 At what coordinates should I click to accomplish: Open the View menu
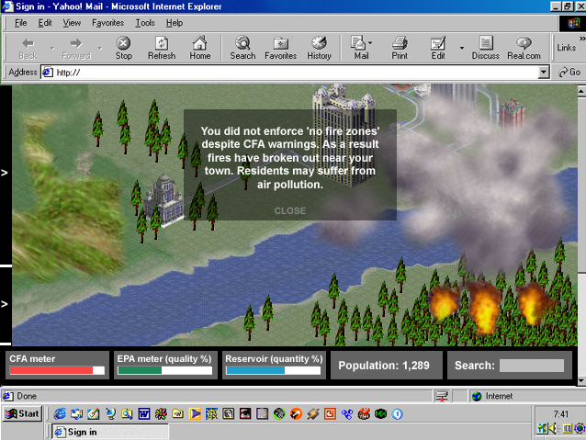coord(72,23)
